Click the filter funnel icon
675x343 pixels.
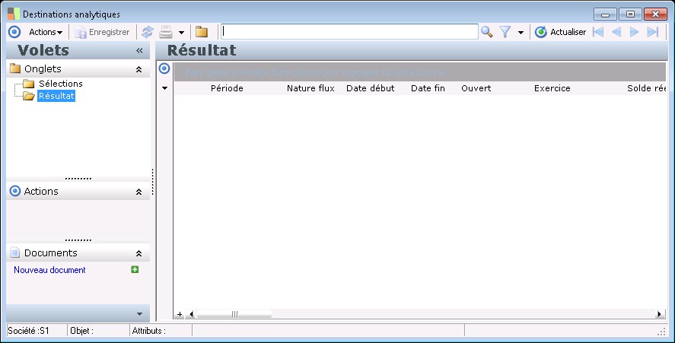tap(505, 32)
